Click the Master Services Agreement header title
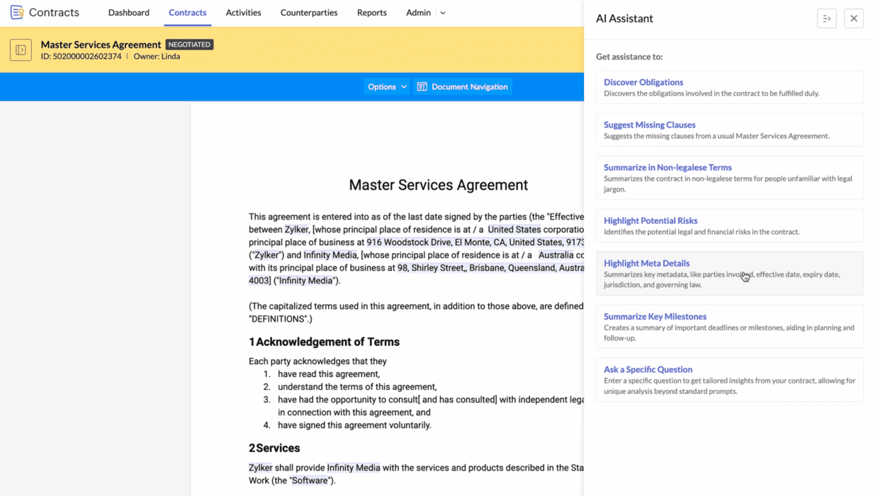Image resolution: width=873 pixels, height=496 pixels. [x=101, y=45]
